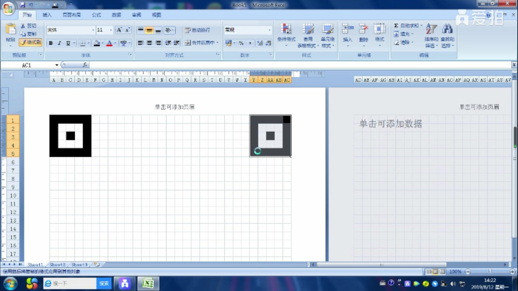Select the Format Painter (格式刷) tool
Screen dimensions: 518x291
(x=30, y=43)
